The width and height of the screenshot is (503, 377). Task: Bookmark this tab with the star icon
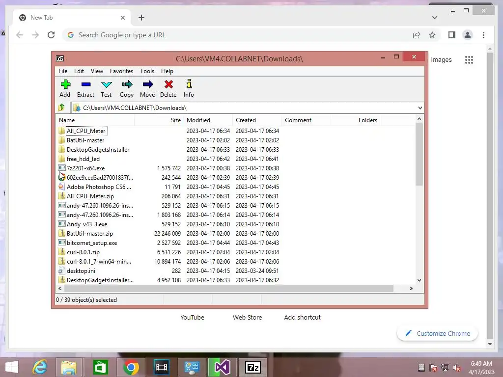[x=432, y=35]
